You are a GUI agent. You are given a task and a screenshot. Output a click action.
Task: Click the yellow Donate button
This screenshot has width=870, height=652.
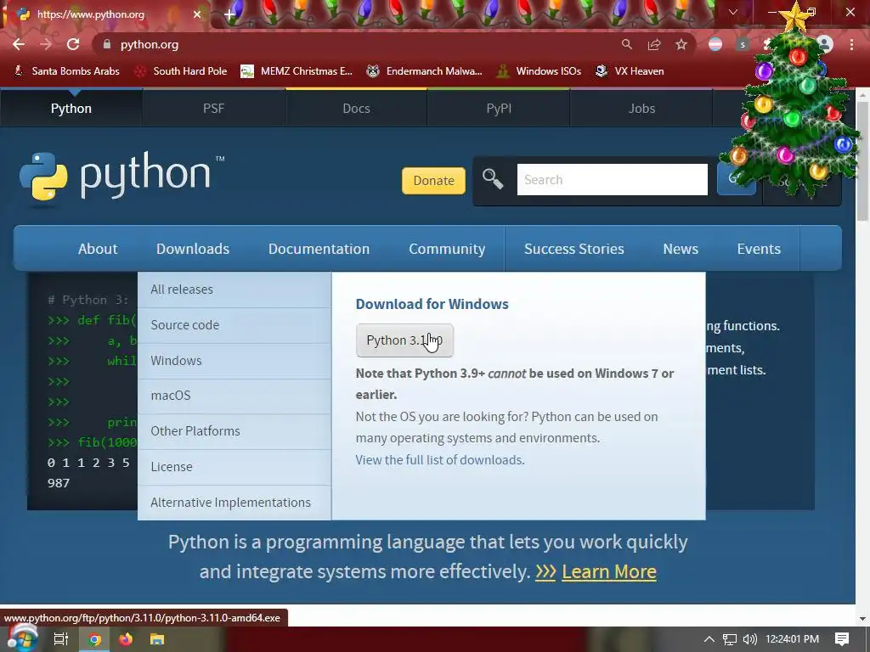tap(434, 181)
